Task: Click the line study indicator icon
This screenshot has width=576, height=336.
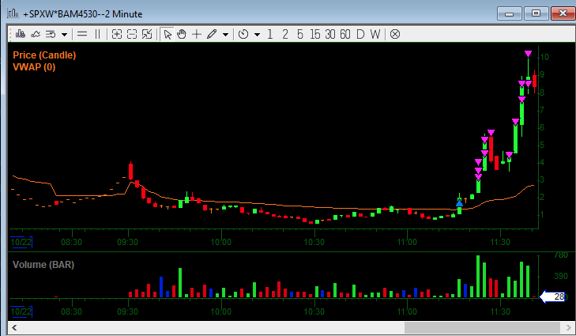Action: click(36, 34)
